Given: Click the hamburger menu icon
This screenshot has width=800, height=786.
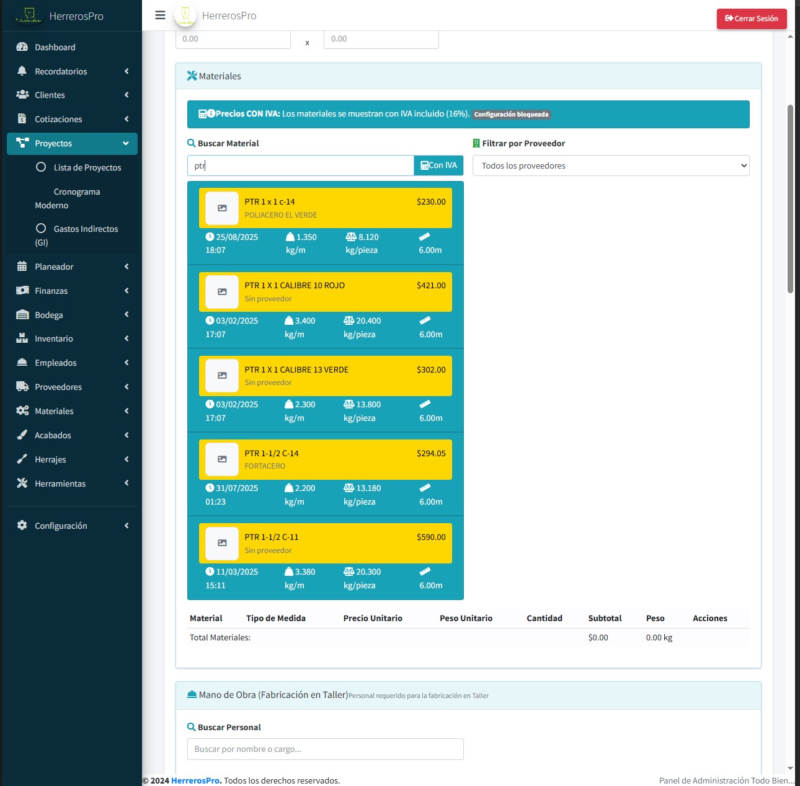Looking at the screenshot, I should (160, 15).
